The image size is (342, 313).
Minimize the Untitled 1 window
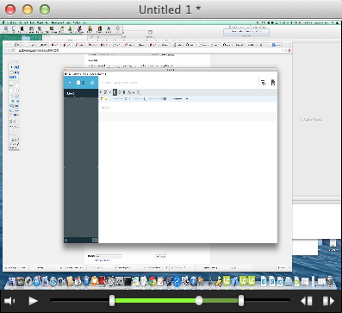coord(28,9)
